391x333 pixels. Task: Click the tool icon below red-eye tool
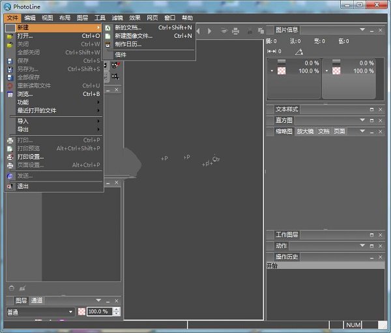point(115,76)
